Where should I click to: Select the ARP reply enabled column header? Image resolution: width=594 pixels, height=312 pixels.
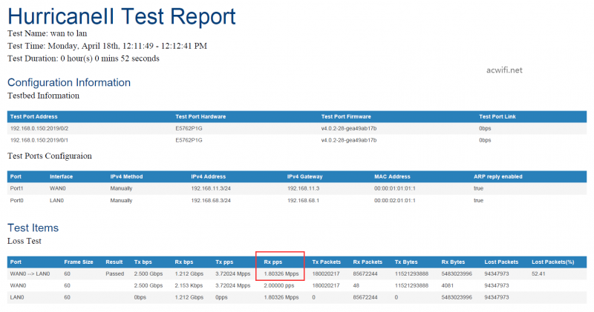(x=498, y=176)
